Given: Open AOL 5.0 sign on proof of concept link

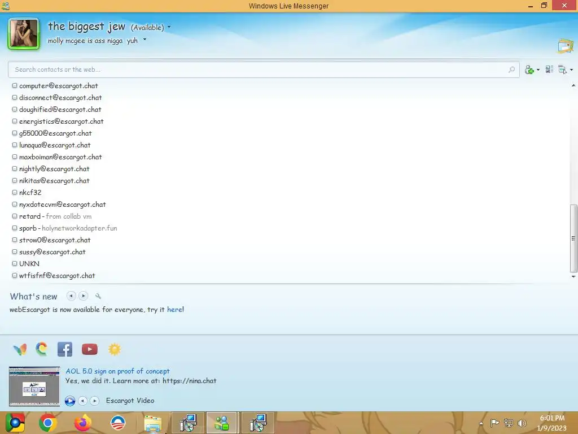Looking at the screenshot, I should (x=117, y=371).
